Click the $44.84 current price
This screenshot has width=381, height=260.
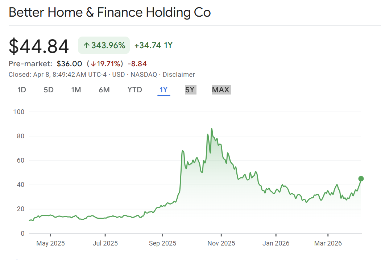pyautogui.click(x=39, y=46)
